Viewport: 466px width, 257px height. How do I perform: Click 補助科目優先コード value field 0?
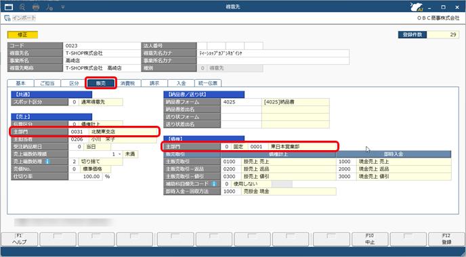click(226, 184)
